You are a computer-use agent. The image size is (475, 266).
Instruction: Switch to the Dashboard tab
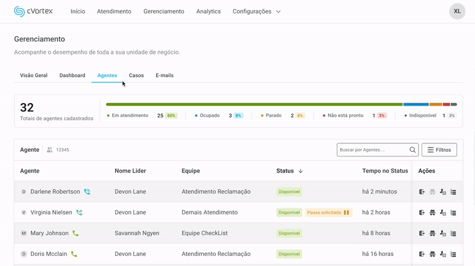click(x=72, y=75)
